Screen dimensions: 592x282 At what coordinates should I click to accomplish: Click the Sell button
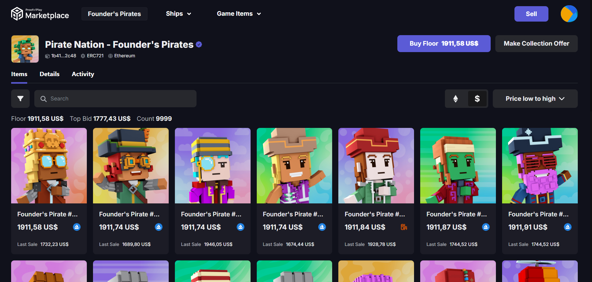531,14
